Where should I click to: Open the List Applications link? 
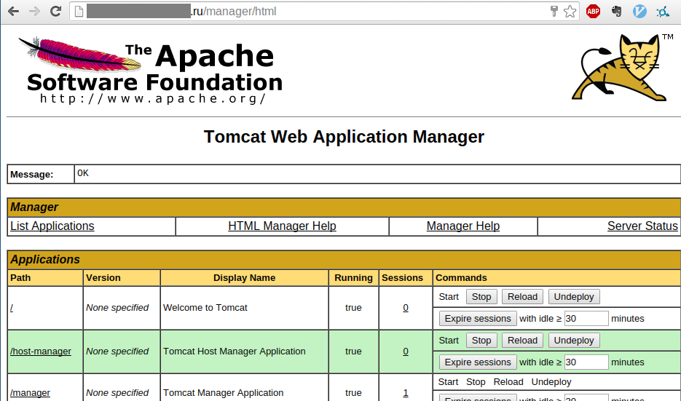(x=52, y=226)
